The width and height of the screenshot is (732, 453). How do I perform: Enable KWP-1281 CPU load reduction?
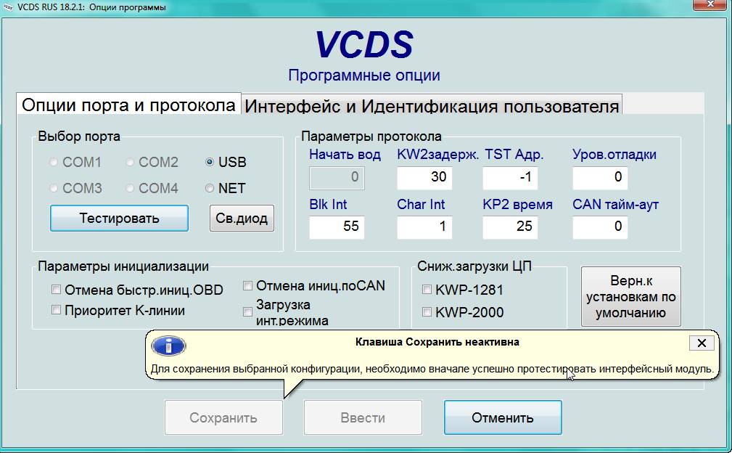point(427,290)
